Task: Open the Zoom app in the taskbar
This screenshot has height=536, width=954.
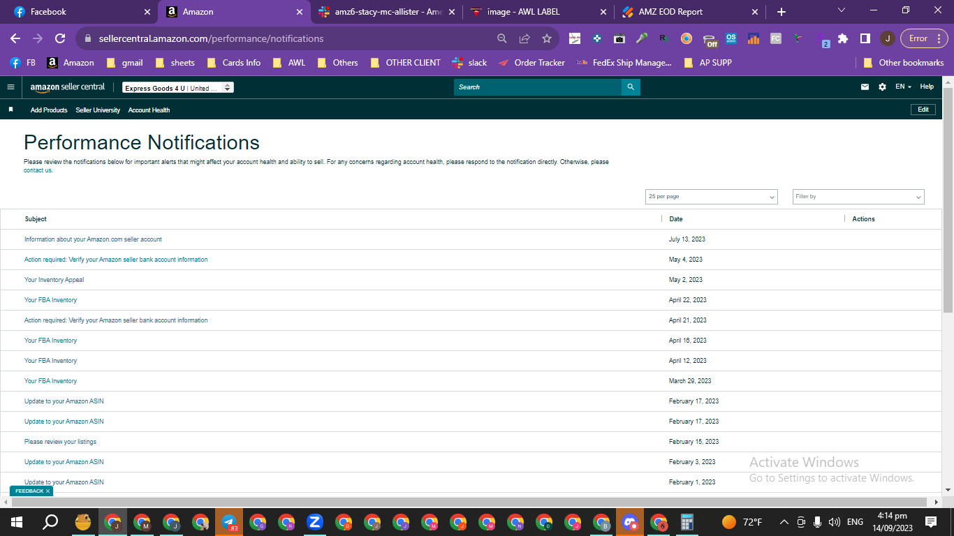Action: (x=315, y=522)
